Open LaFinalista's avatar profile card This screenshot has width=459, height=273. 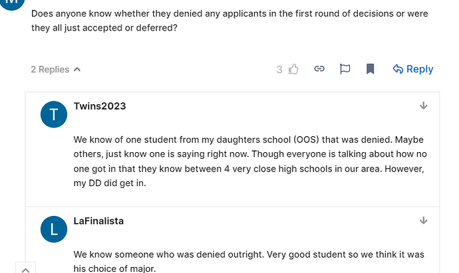(54, 230)
